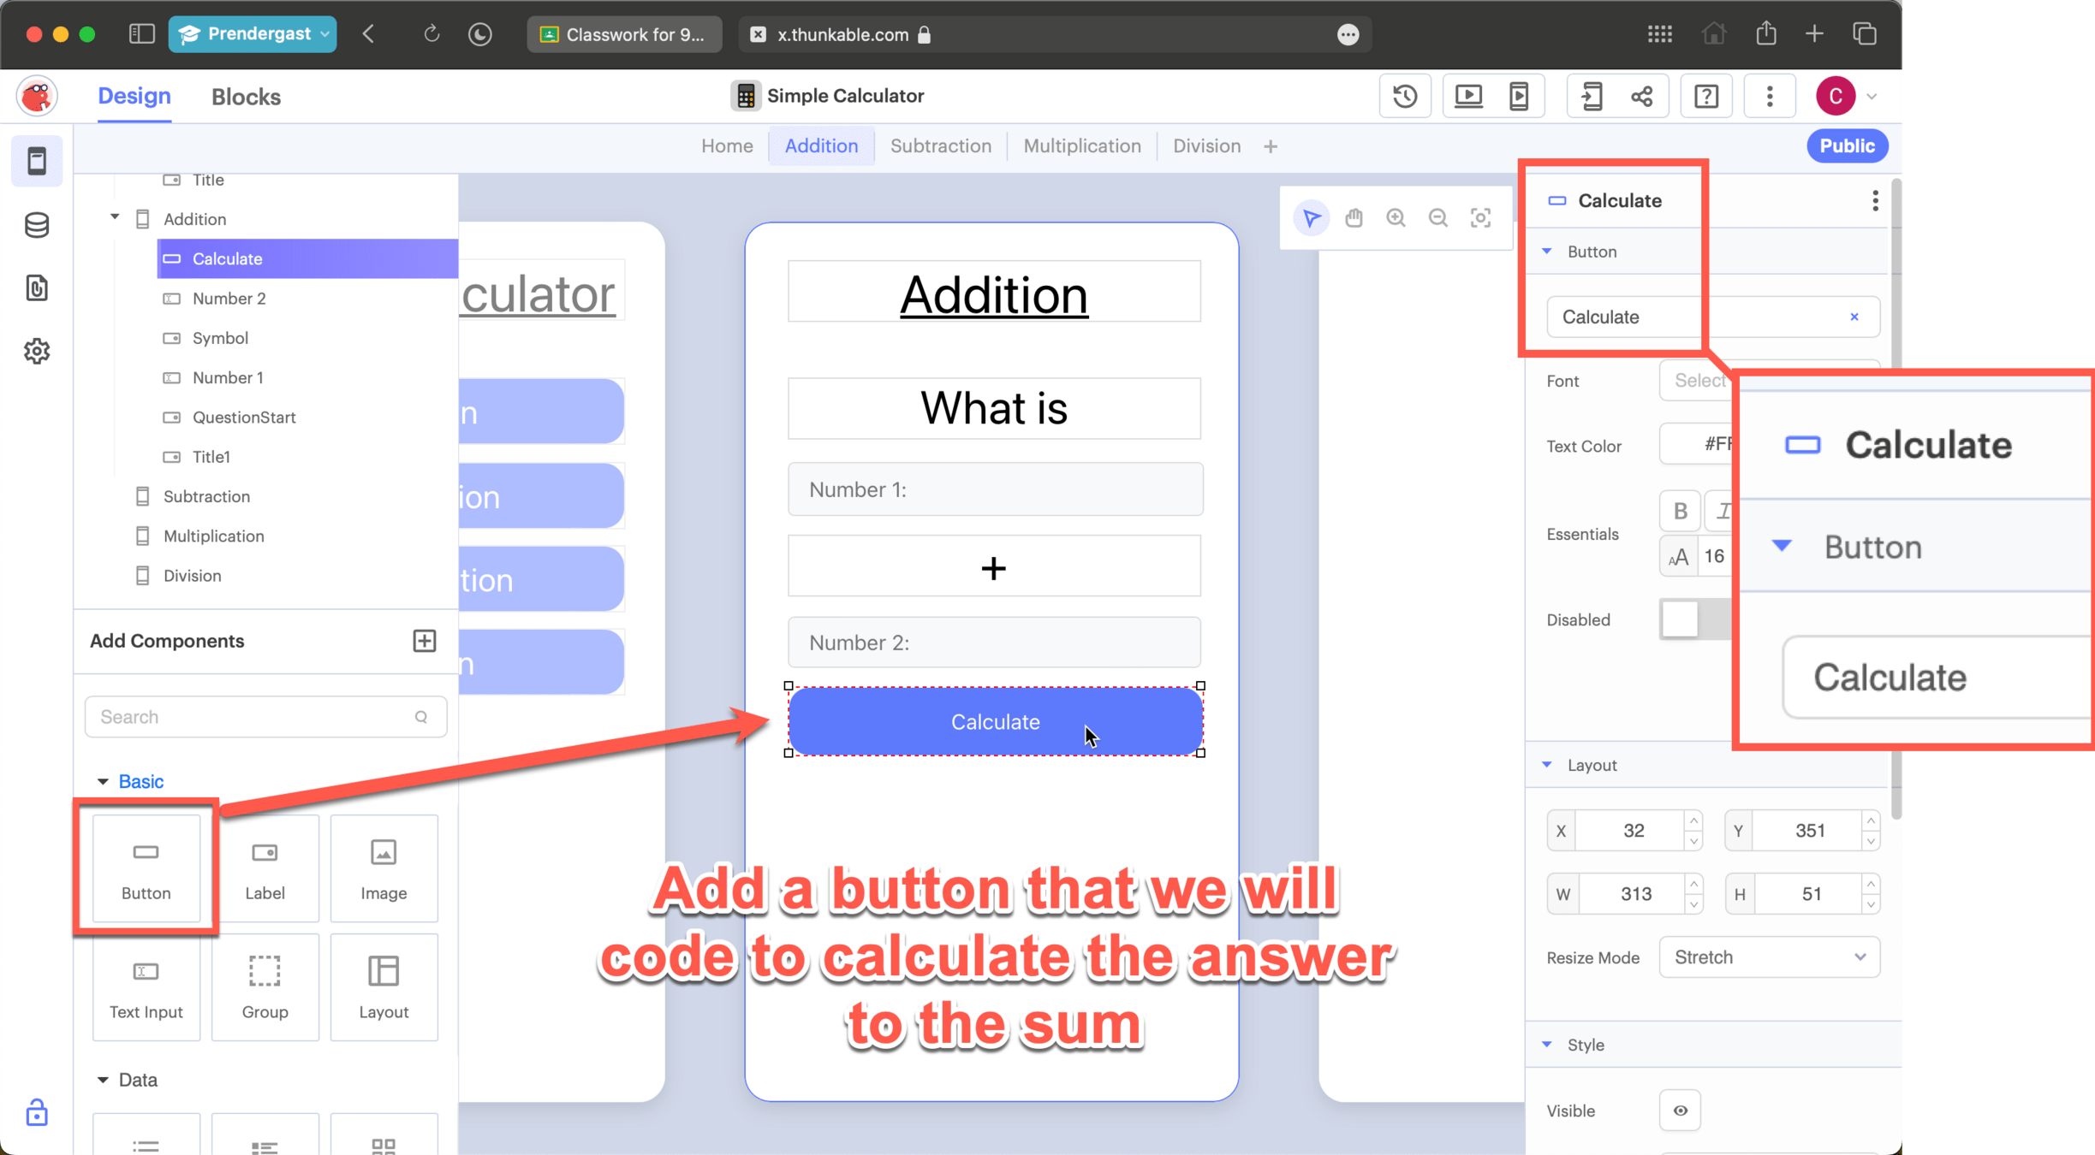Open the Resize Mode Stretch dropdown

[x=1769, y=957]
